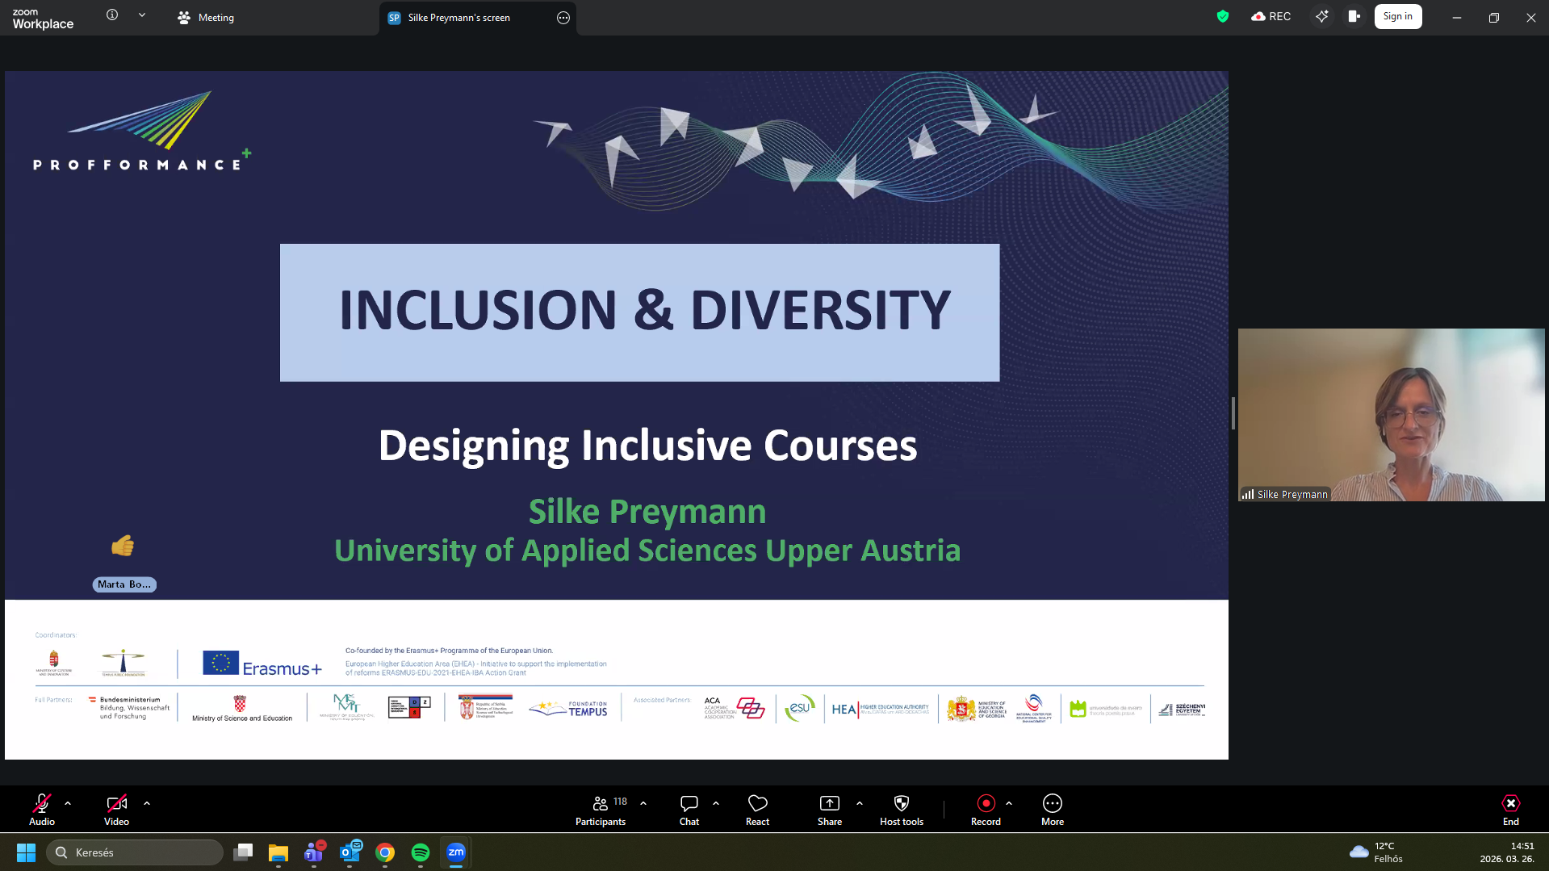
Task: Expand the video settings arrow
Action: [147, 803]
